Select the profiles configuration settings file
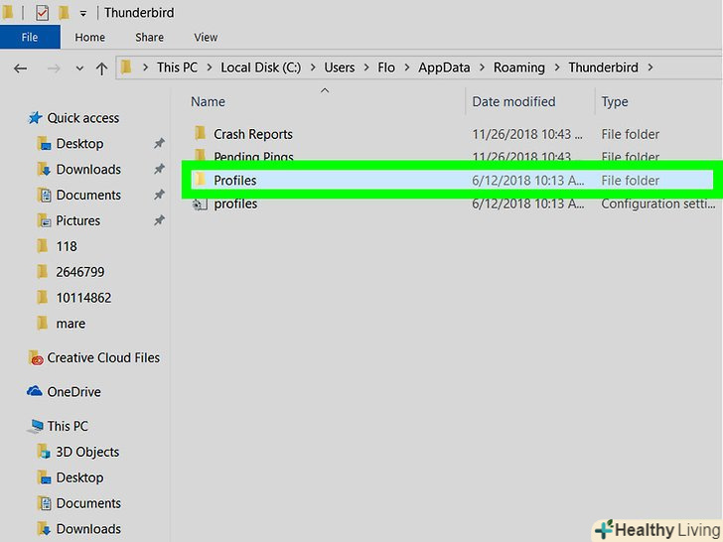 coord(235,203)
